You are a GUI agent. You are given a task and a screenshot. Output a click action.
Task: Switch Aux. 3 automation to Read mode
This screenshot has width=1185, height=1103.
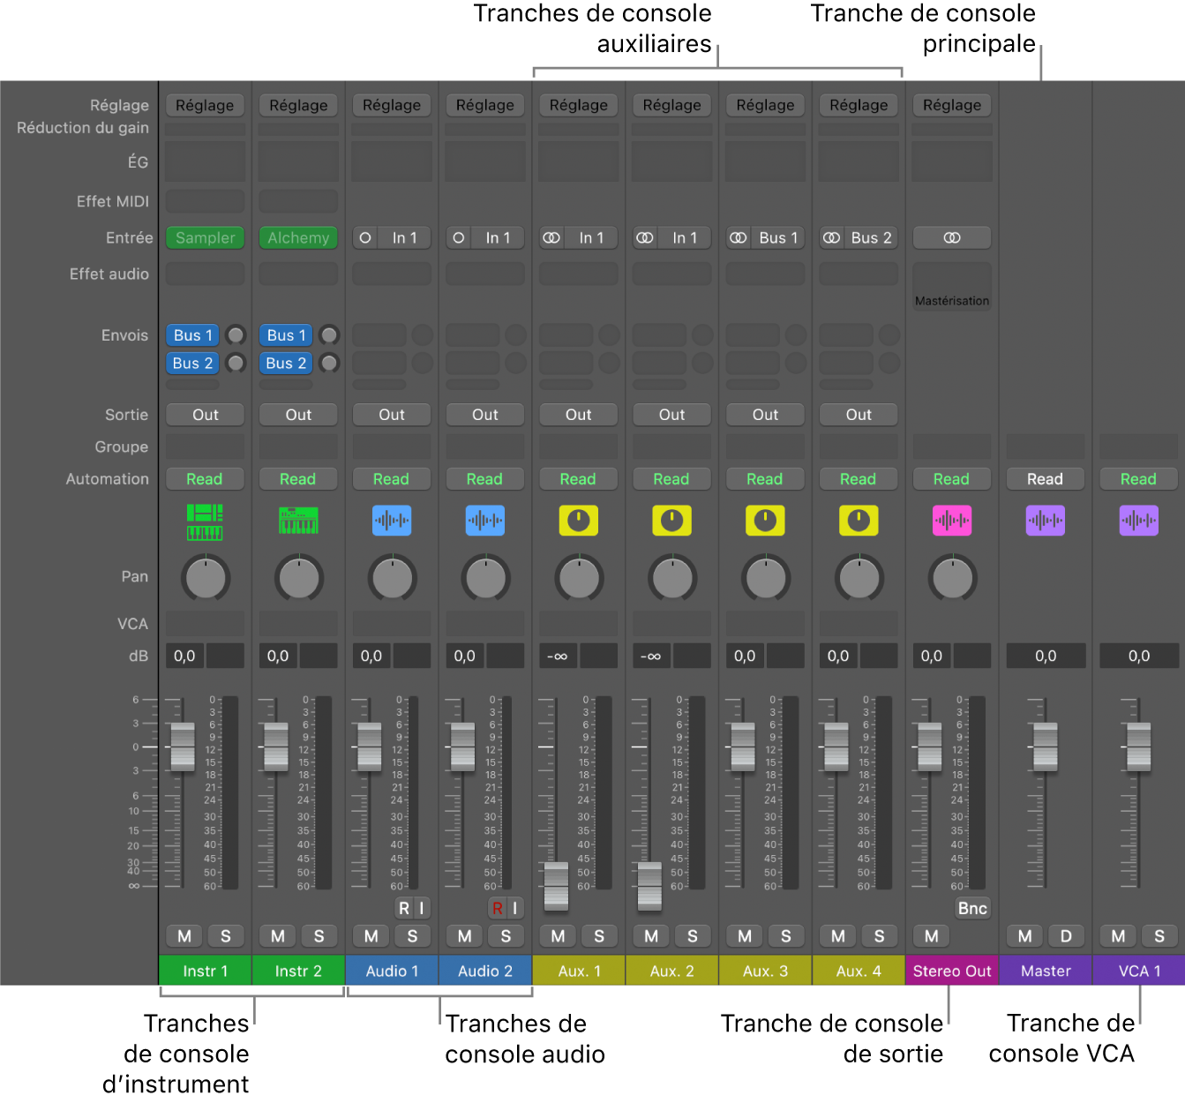coord(765,478)
